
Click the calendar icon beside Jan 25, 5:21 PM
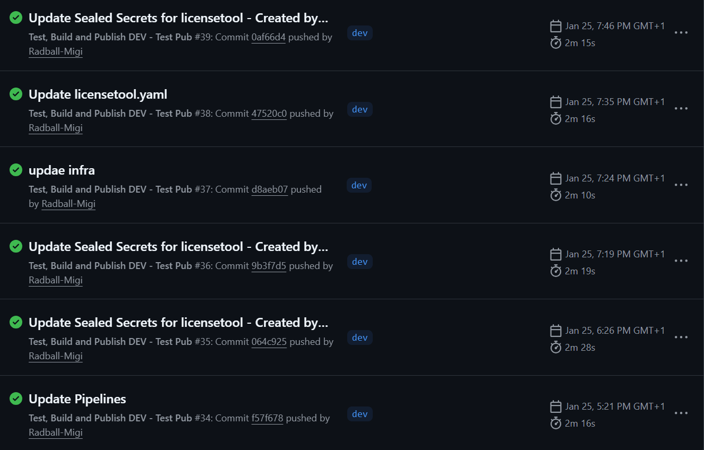point(555,406)
